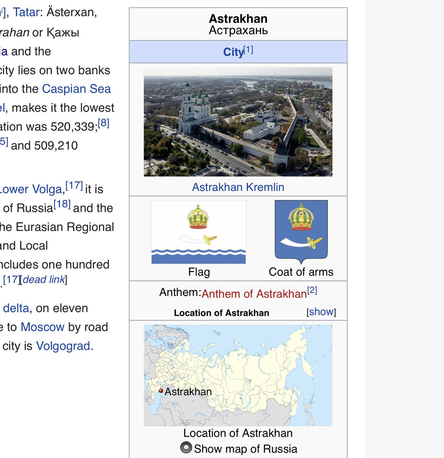Follow the City link in infobox header
444x458 pixels.
pyautogui.click(x=233, y=52)
